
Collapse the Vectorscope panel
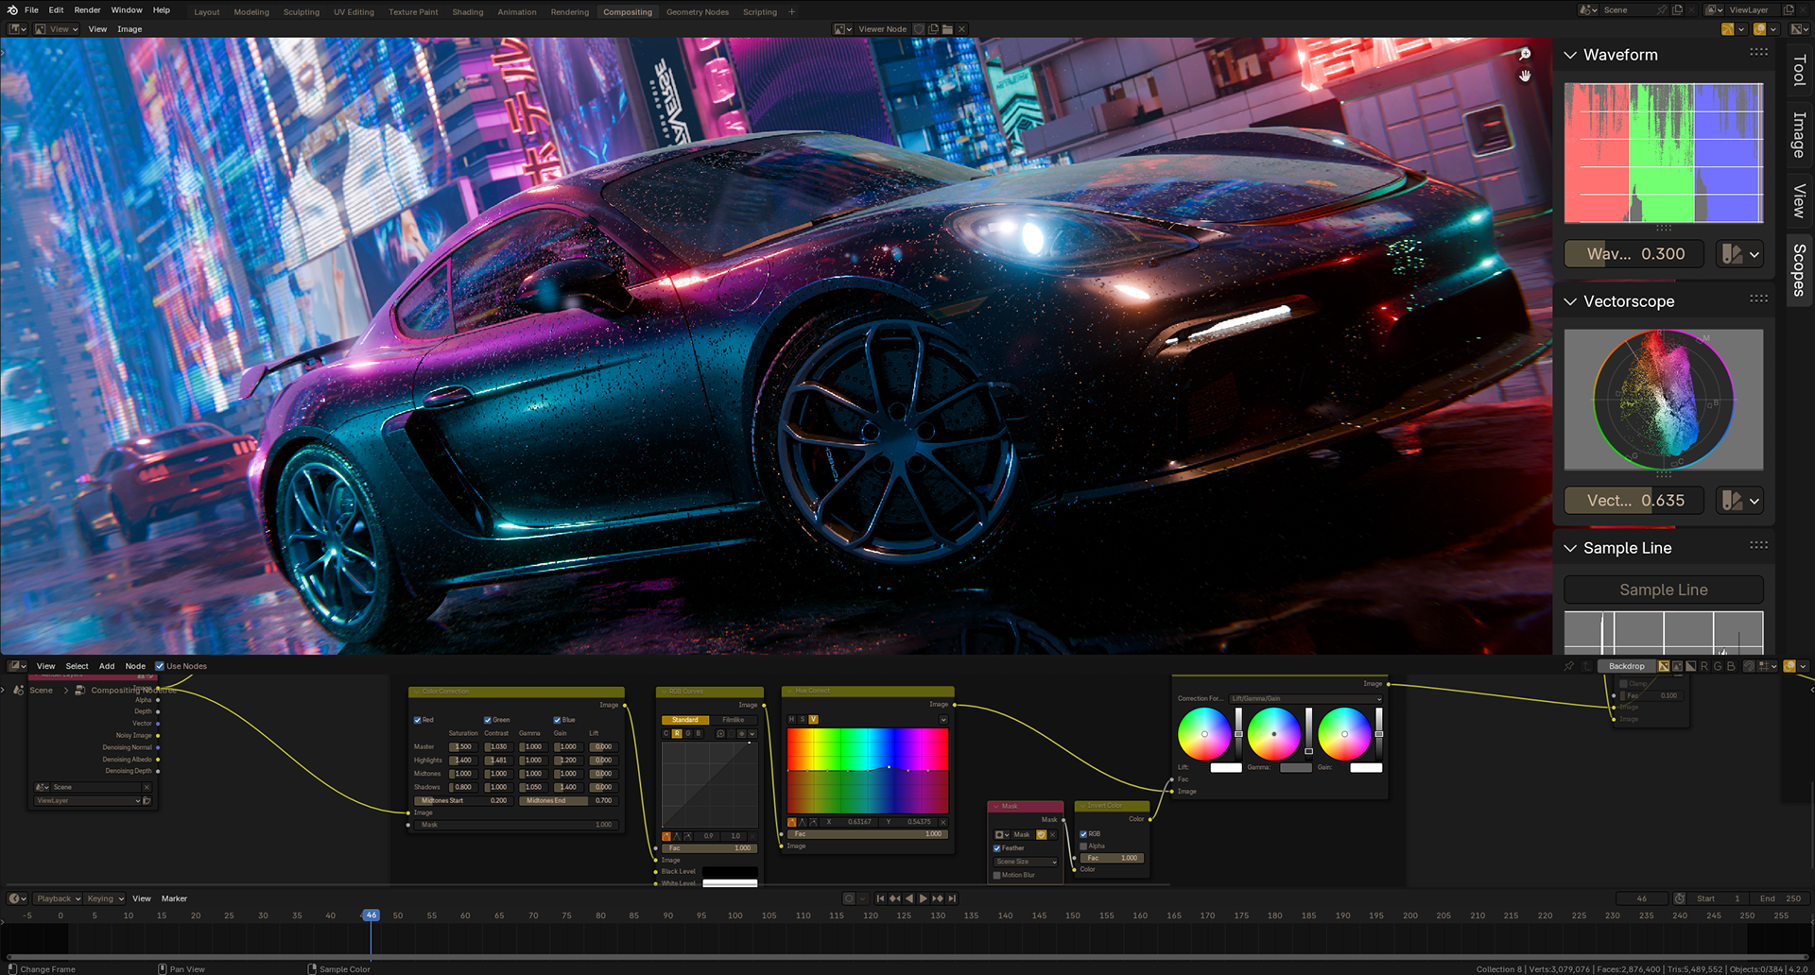1570,301
